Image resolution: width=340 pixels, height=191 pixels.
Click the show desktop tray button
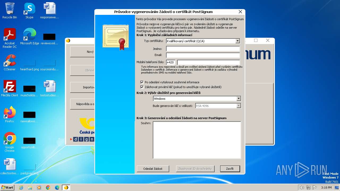[x=337, y=188]
